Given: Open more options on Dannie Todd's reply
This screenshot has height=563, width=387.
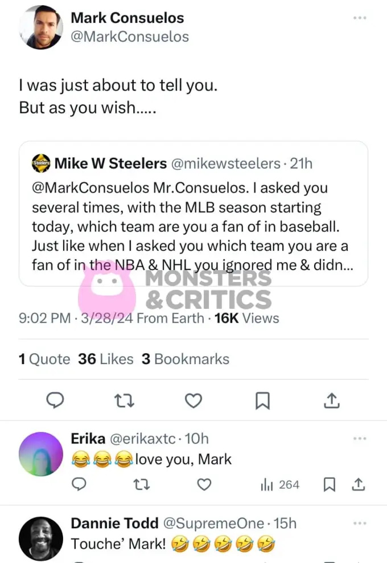Looking at the screenshot, I should point(360,523).
